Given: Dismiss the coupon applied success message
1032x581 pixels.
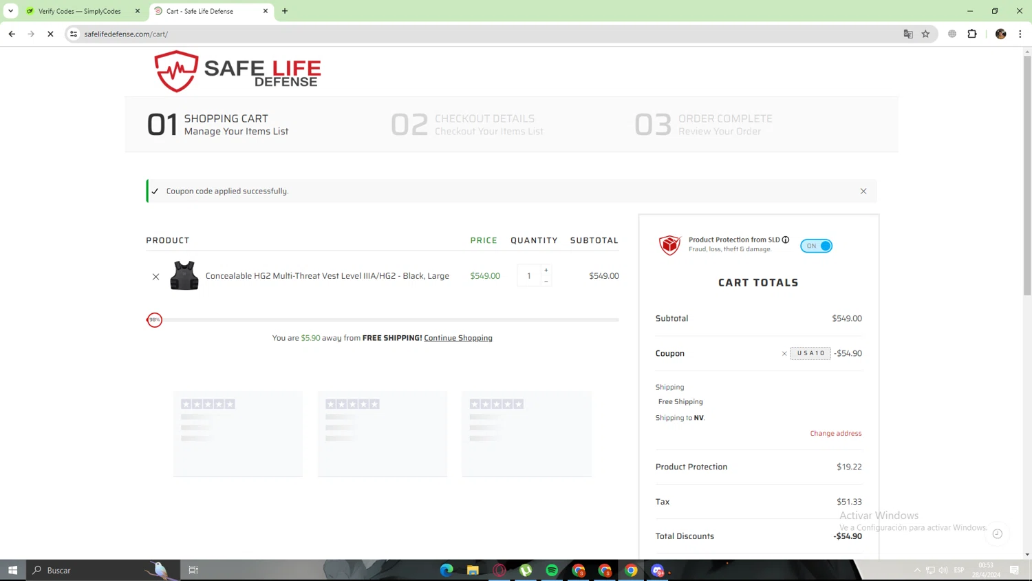Looking at the screenshot, I should coord(863,191).
